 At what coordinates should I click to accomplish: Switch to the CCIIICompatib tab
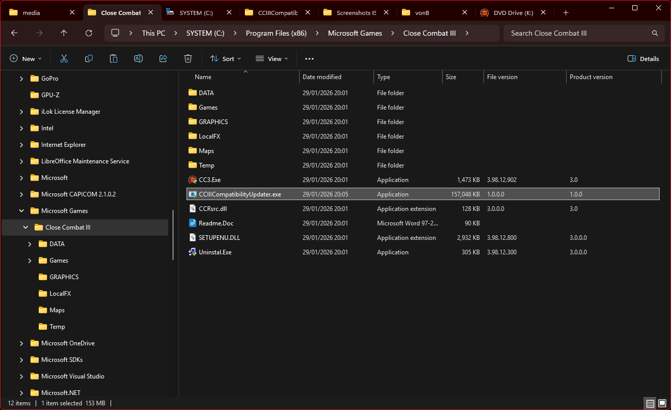tap(278, 12)
